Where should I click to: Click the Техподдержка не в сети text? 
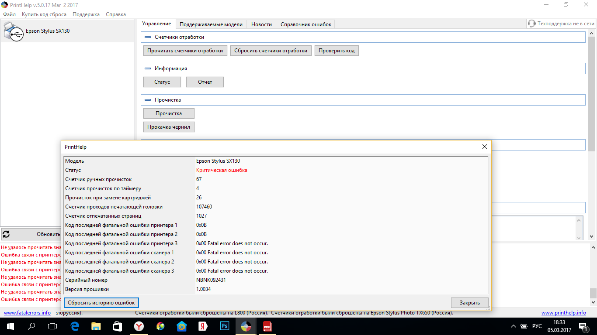(566, 24)
